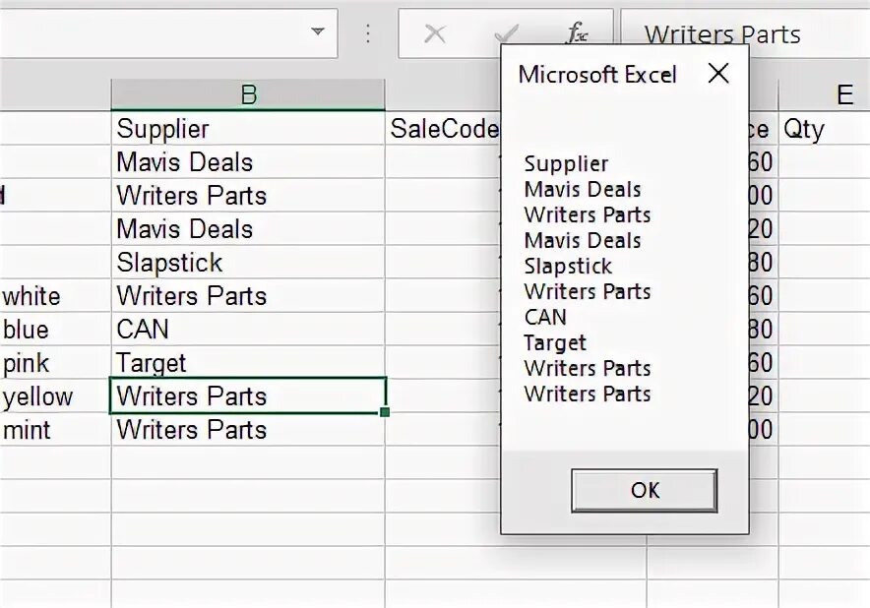This screenshot has height=608, width=870.
Task: Open the Name Box dropdown arrow
Action: (x=317, y=32)
